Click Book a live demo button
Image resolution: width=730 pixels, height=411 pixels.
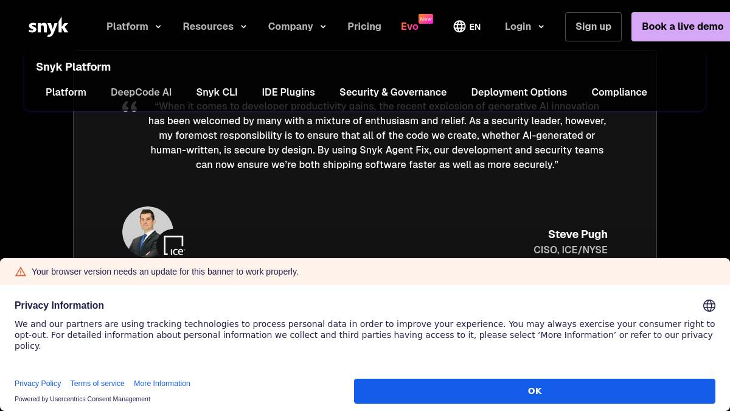pyautogui.click(x=681, y=27)
